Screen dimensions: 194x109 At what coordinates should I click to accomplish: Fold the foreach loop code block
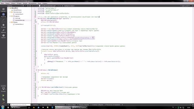[x=36, y=51]
